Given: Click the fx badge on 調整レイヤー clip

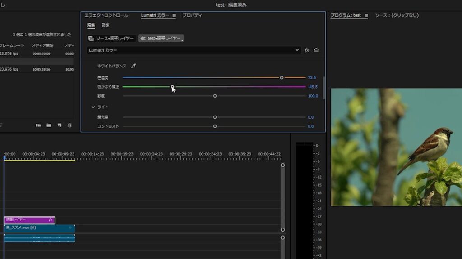Looking at the screenshot, I should pyautogui.click(x=51, y=220).
